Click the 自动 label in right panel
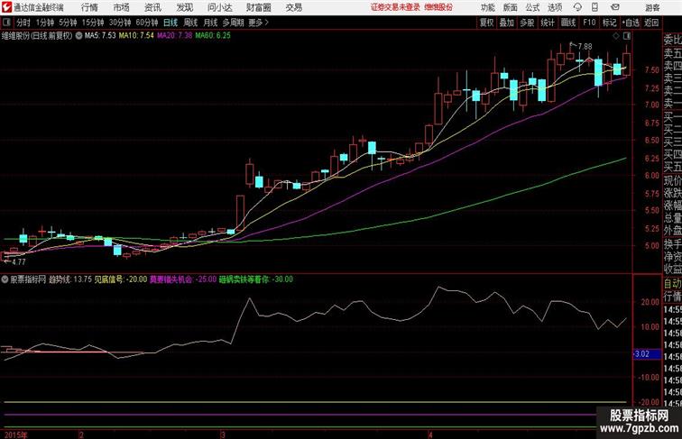 click(672, 283)
